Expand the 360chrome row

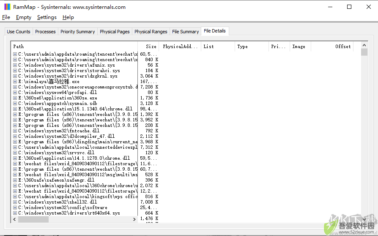[x=15, y=185]
